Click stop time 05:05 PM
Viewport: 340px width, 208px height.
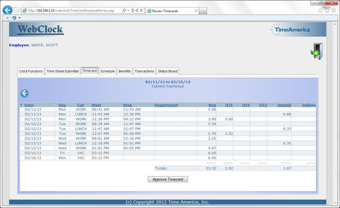coord(132,148)
